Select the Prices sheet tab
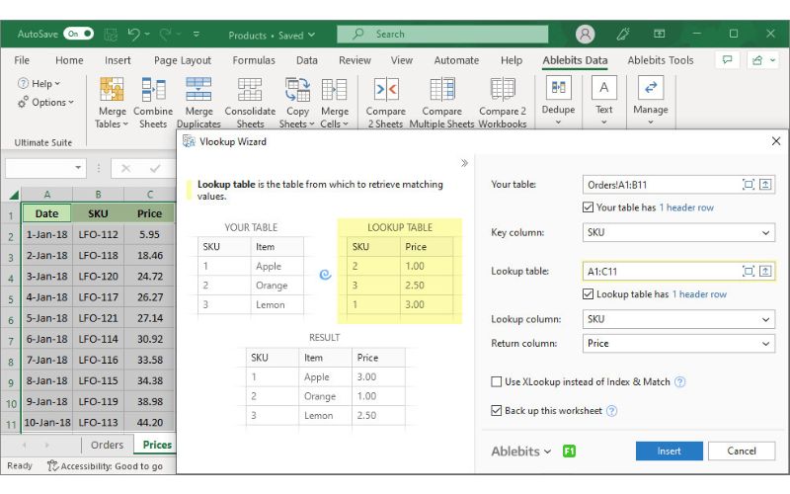Screen dimensions: 790x494 click(157, 445)
